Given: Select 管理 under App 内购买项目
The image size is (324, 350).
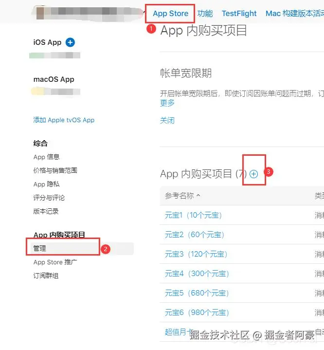Looking at the screenshot, I should point(82,248).
